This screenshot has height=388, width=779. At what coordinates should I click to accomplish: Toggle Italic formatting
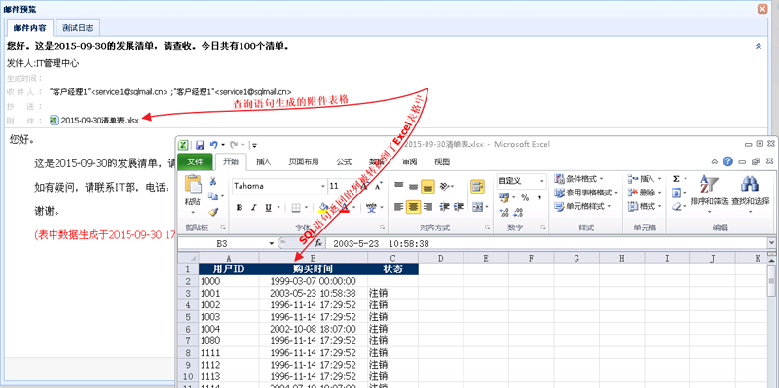pyautogui.click(x=254, y=207)
